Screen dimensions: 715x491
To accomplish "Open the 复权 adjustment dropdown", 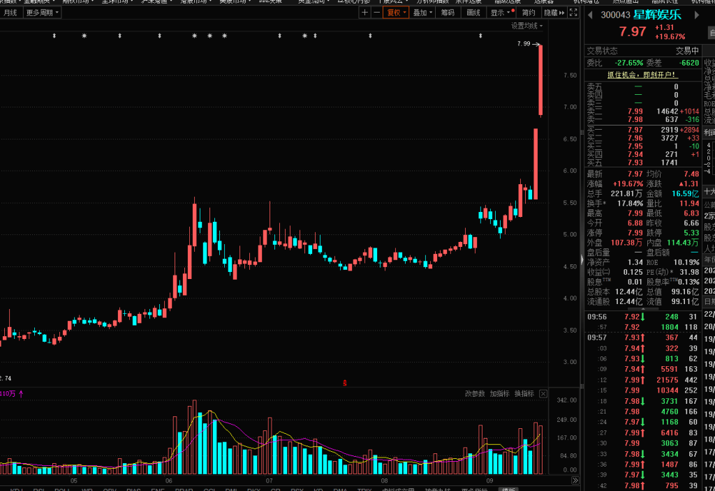I will pyautogui.click(x=396, y=13).
